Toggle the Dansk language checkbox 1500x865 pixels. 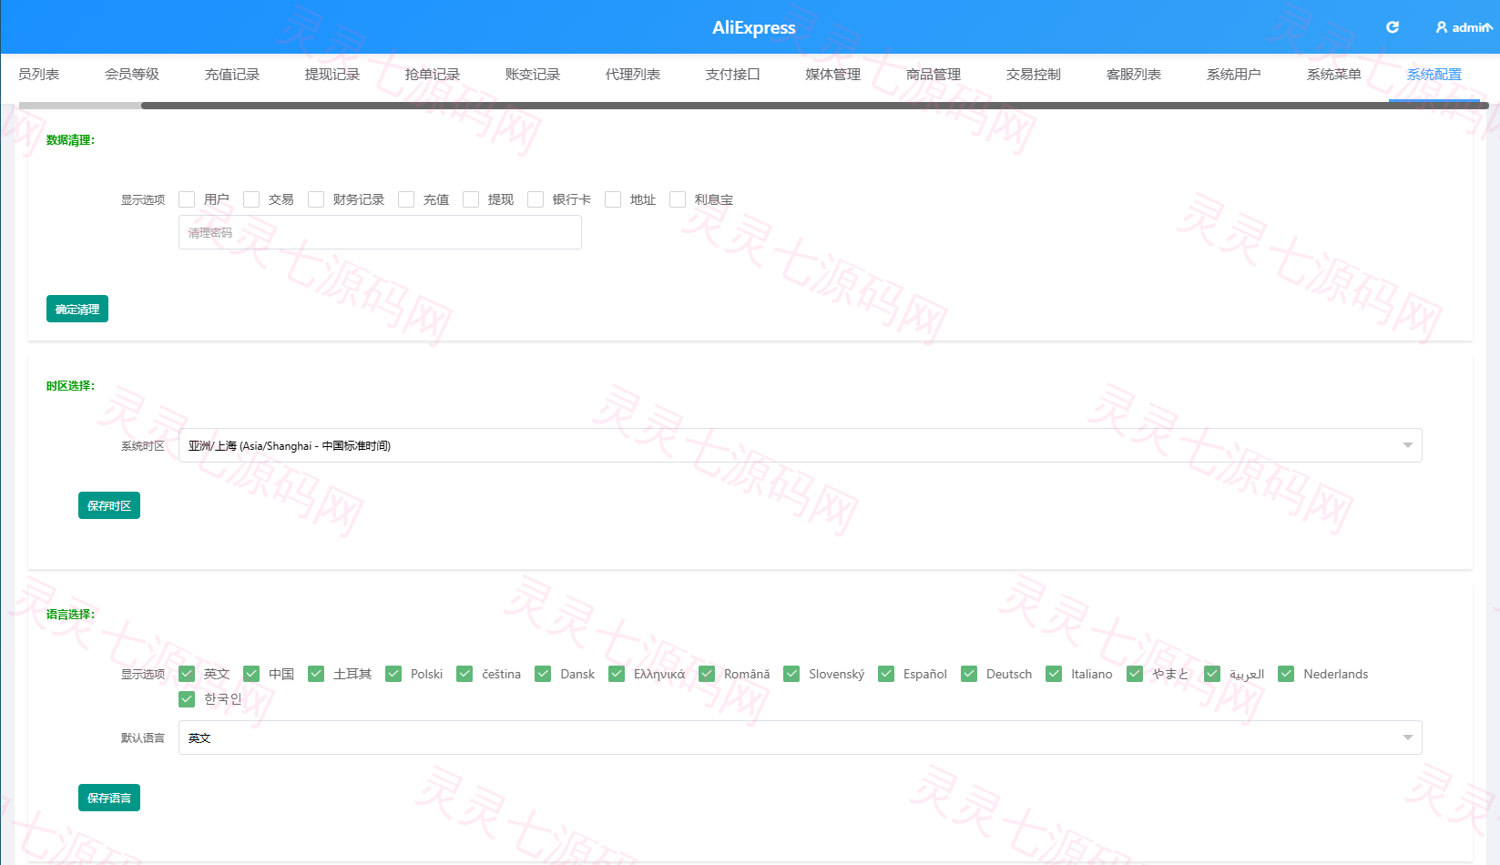pyautogui.click(x=543, y=674)
